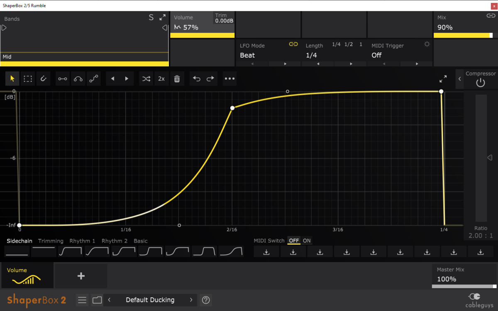Open the help question mark

(205, 300)
